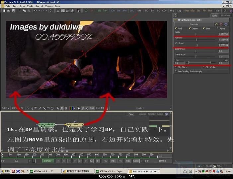Click the Open file icon in the toolbar
The image size is (233, 179).
pos(9,11)
